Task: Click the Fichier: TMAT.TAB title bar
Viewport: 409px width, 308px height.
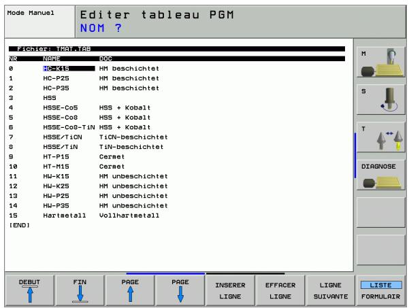Action: tap(177, 49)
